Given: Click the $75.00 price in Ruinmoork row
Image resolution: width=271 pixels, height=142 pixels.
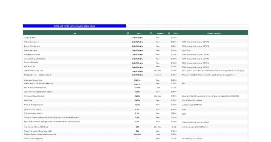Looking at the screenshot, I should tap(174, 96).
